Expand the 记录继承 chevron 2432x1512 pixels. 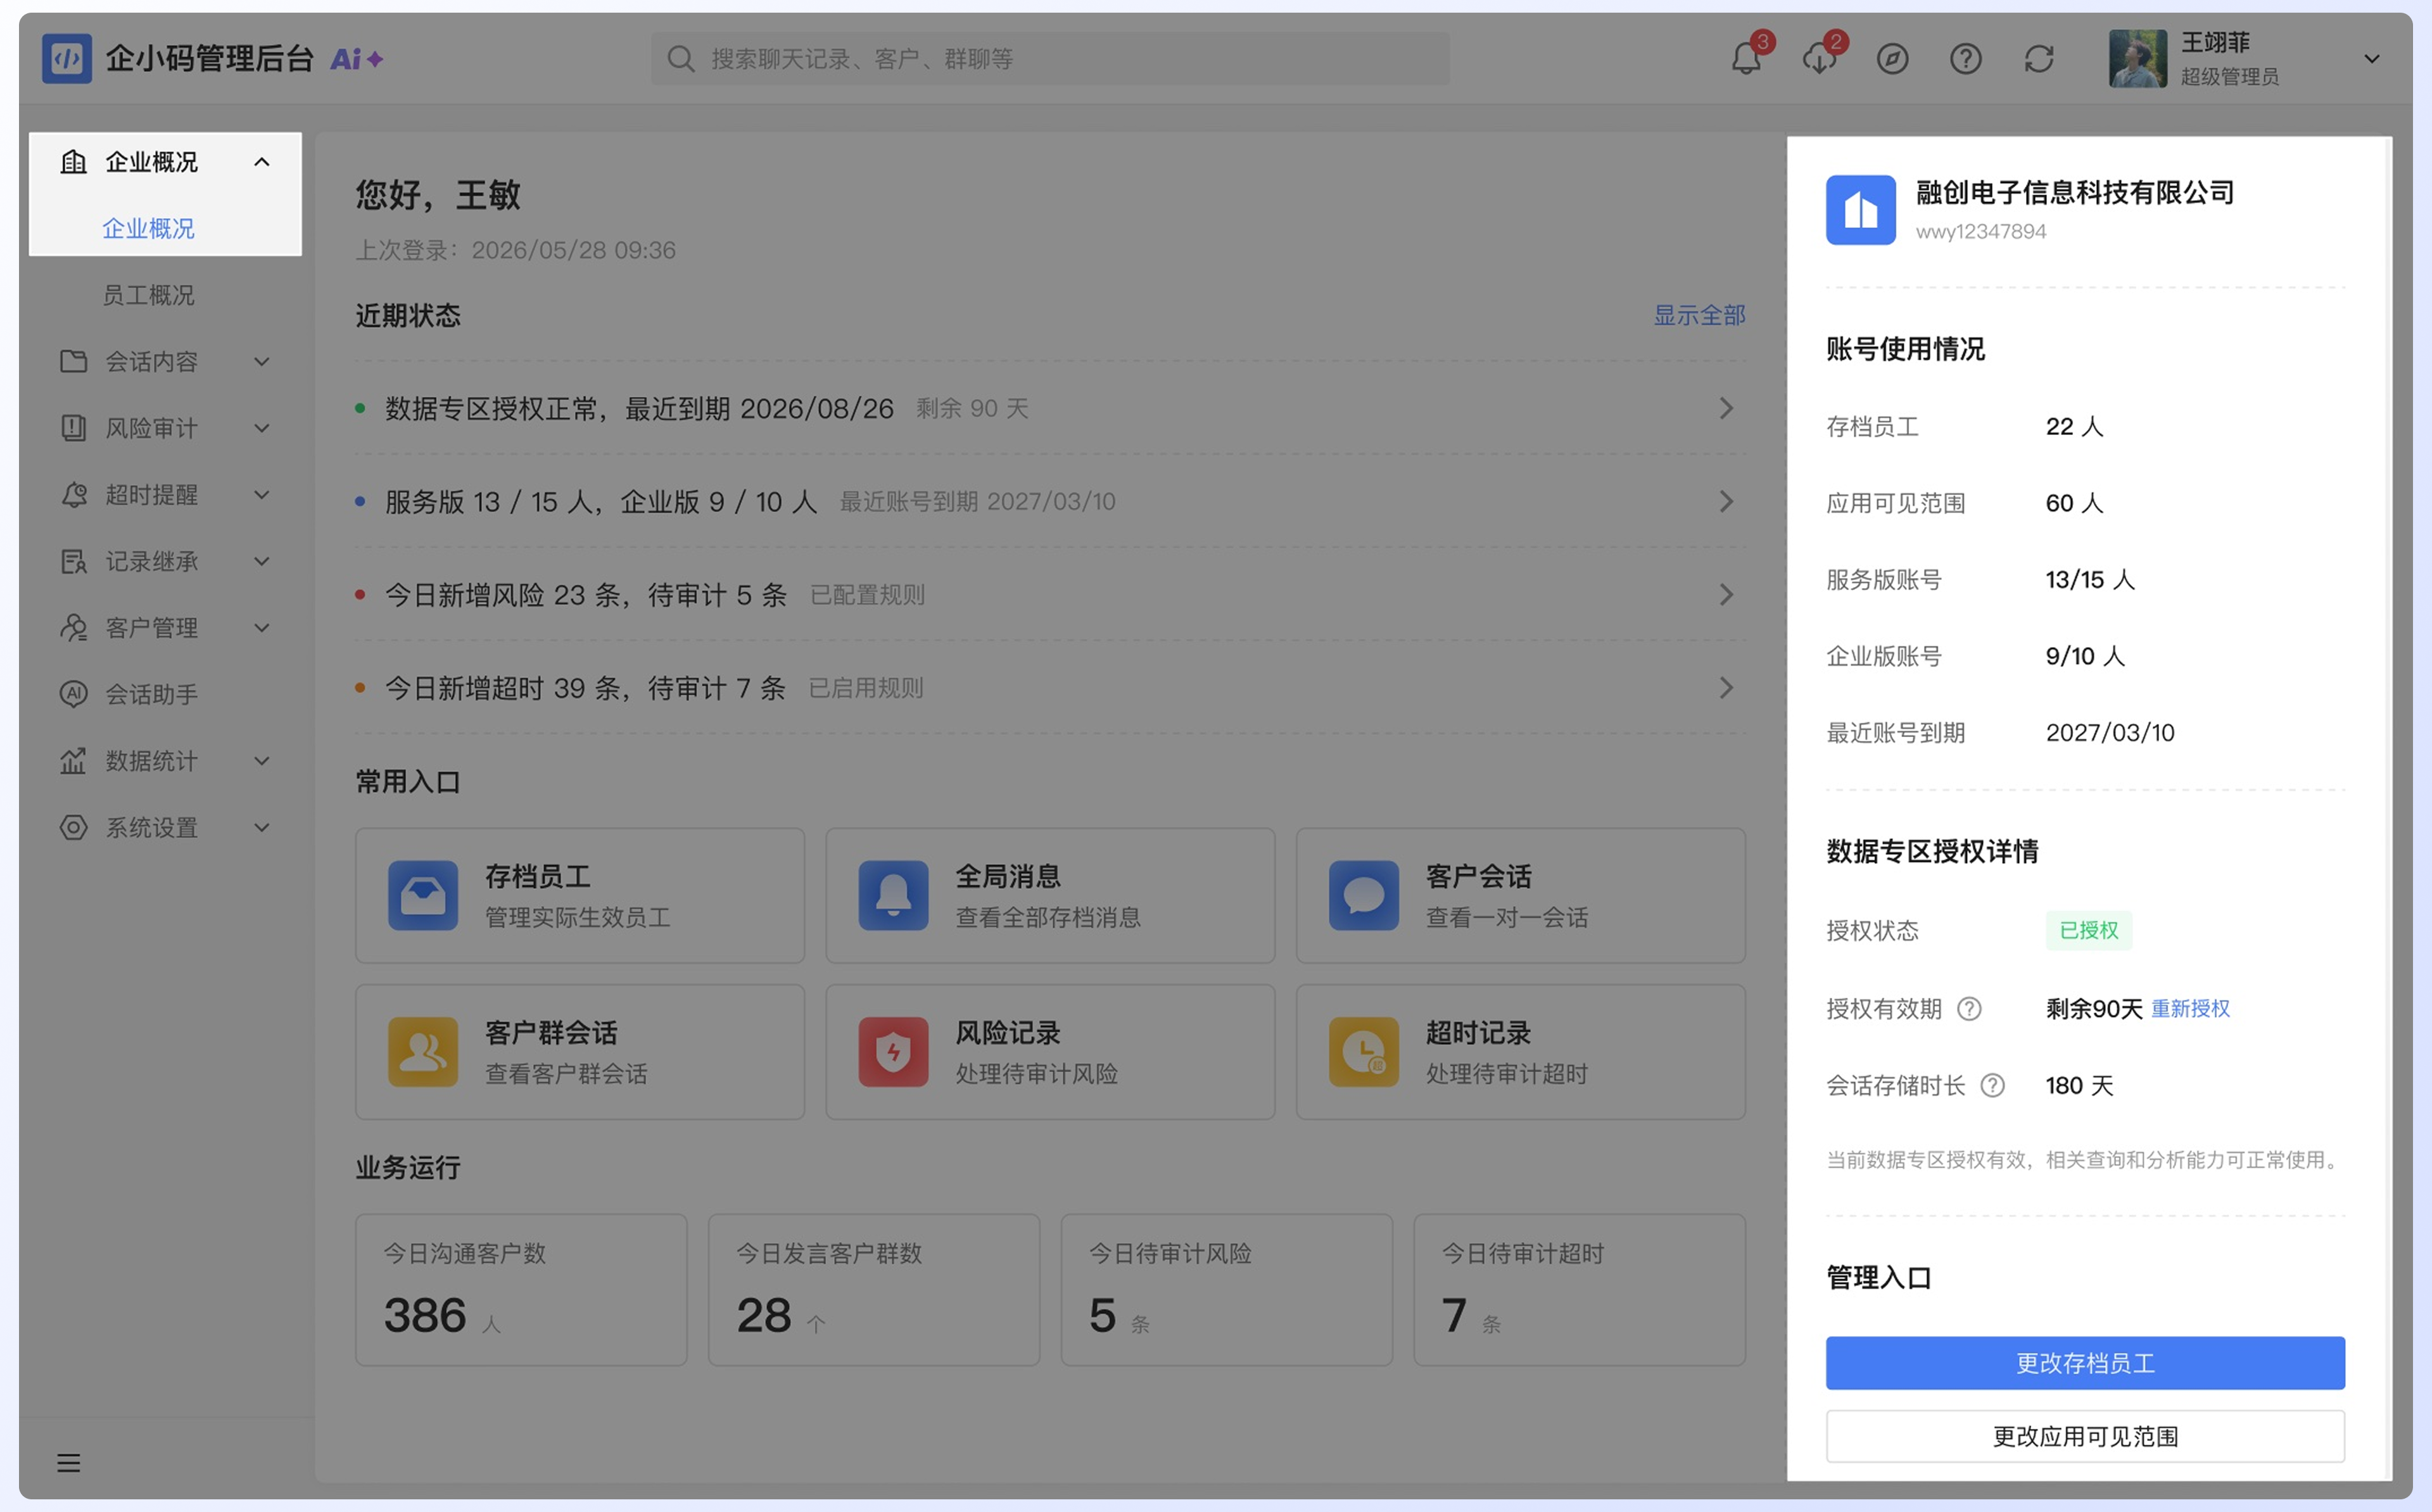click(261, 561)
